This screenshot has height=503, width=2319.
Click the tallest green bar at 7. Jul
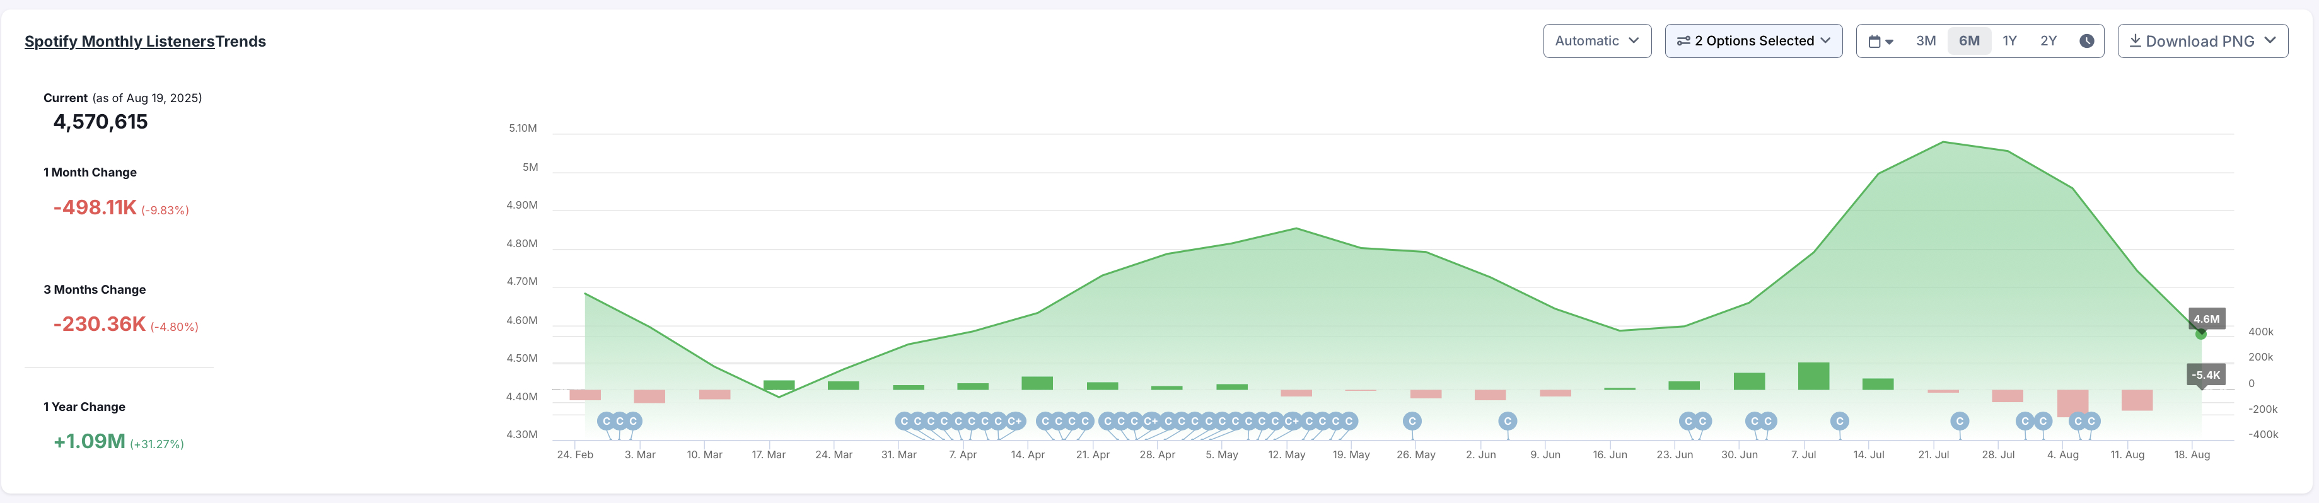pyautogui.click(x=1813, y=376)
